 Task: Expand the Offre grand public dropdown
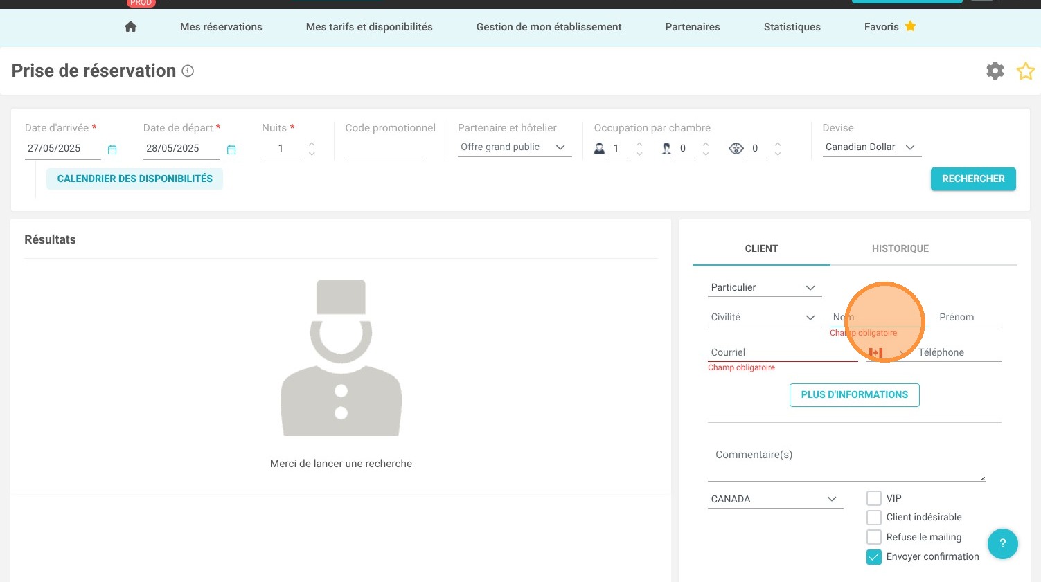click(515, 147)
